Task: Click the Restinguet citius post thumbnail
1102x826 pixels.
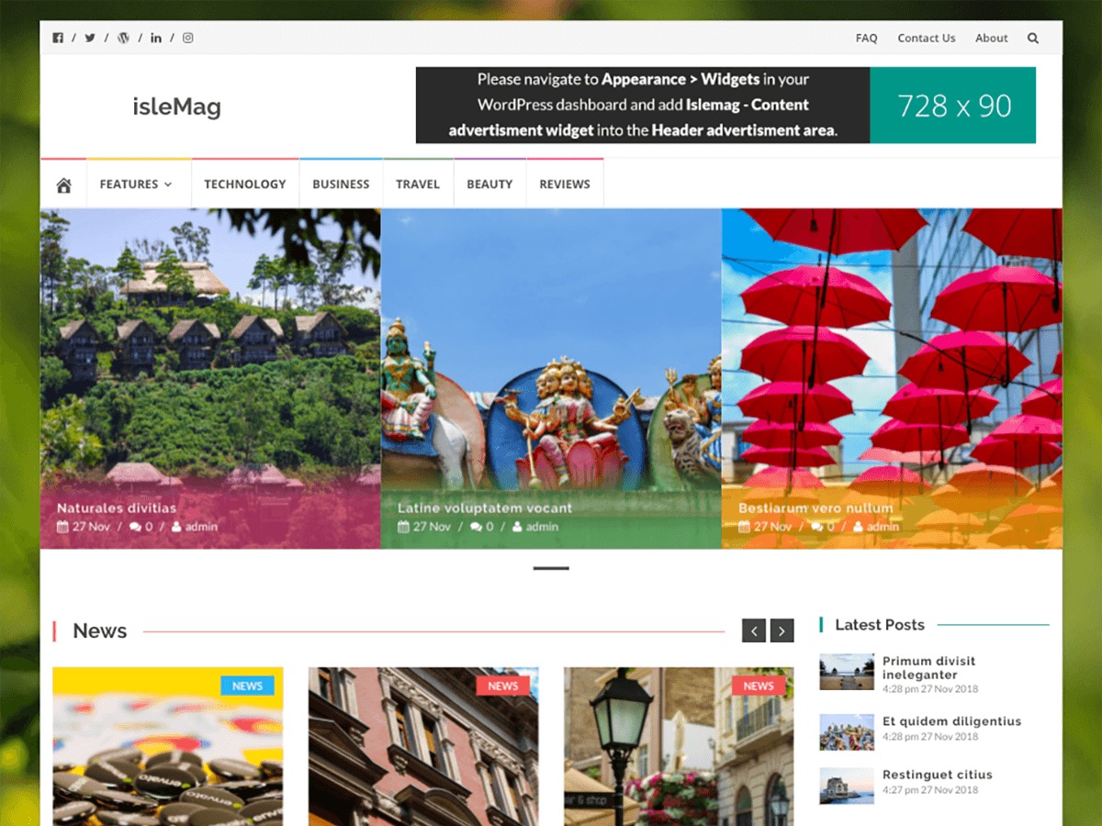Action: point(846,785)
